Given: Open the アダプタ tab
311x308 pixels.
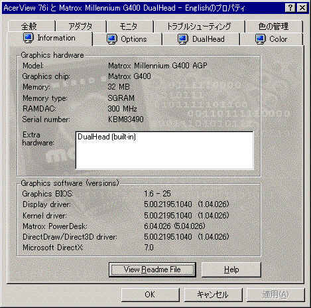Looking at the screenshot, I should [x=81, y=27].
